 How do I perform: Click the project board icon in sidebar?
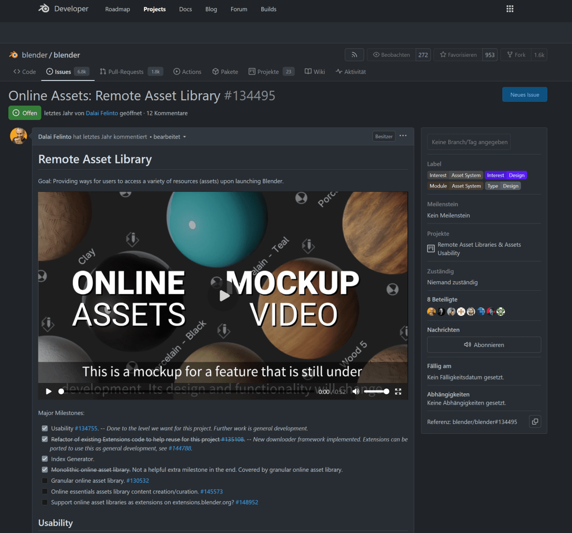[431, 249]
